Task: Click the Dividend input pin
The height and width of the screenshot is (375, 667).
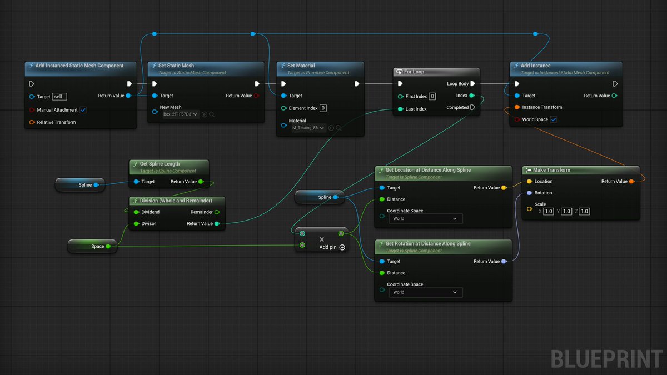Action: 136,212
